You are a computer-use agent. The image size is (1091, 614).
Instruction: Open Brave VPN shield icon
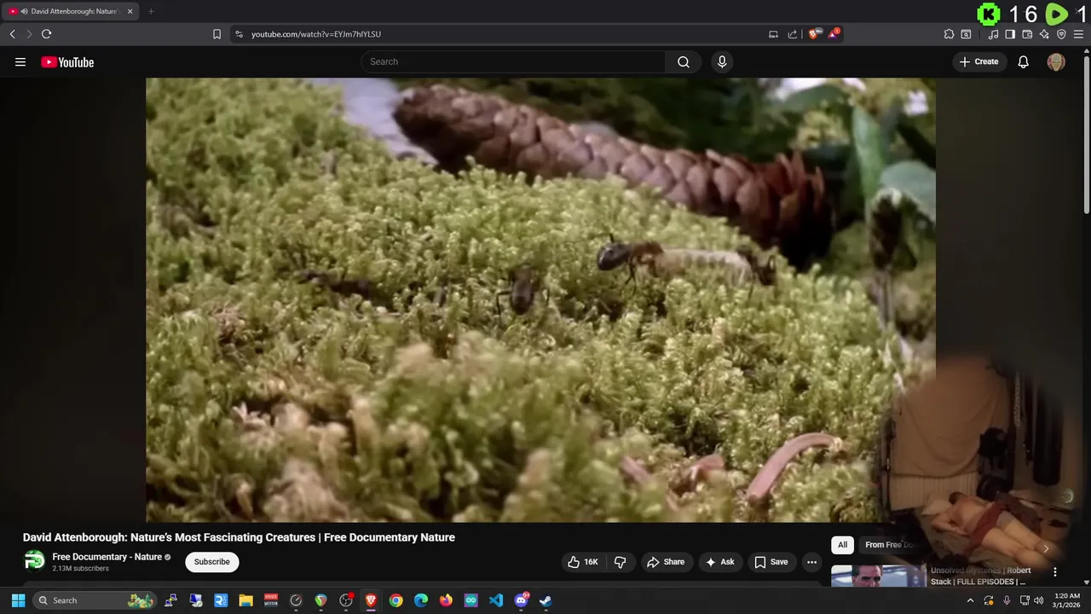(1061, 34)
